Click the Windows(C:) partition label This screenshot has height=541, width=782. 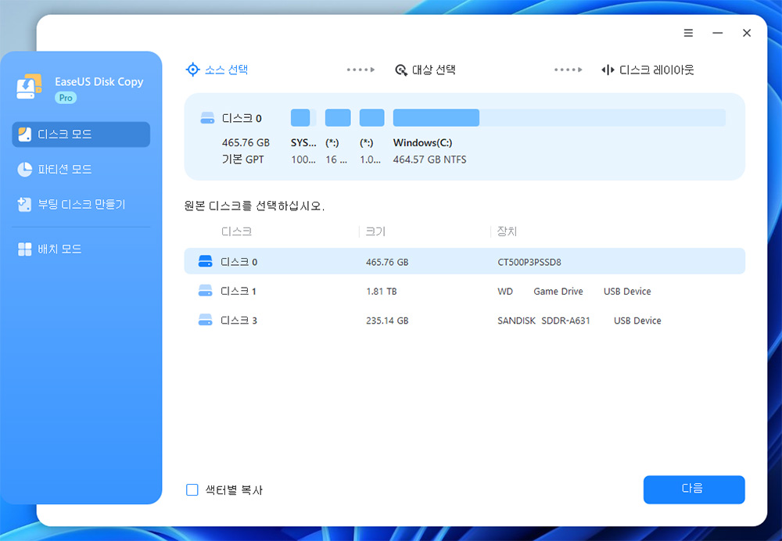click(x=422, y=142)
